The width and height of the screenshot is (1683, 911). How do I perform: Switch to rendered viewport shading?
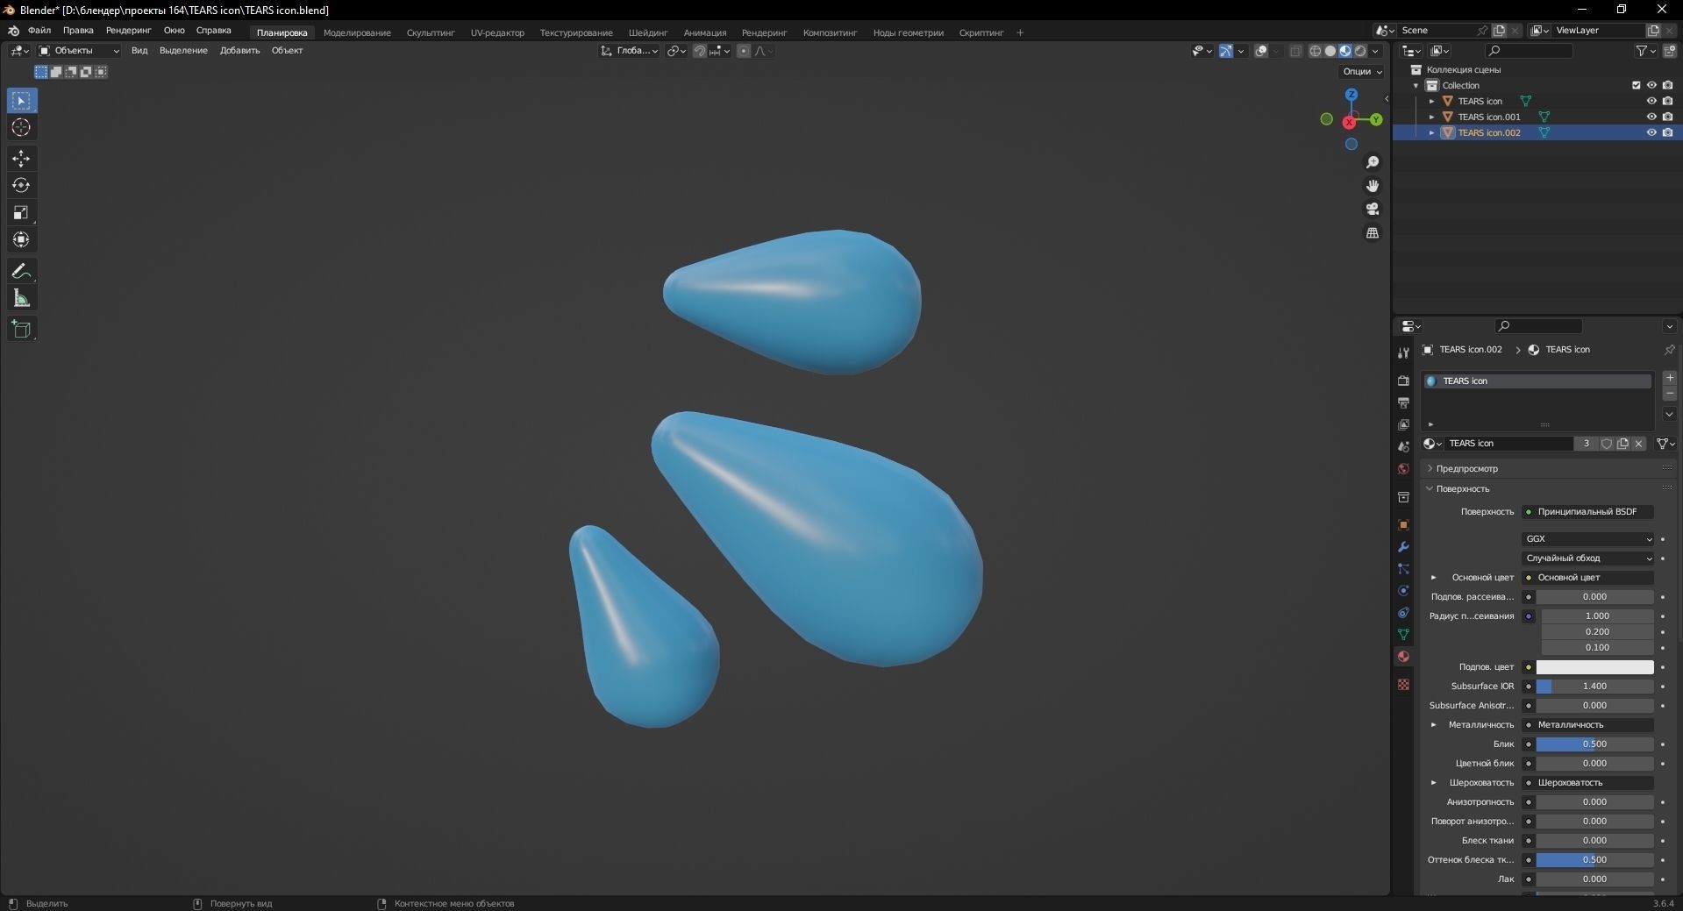[x=1360, y=51]
